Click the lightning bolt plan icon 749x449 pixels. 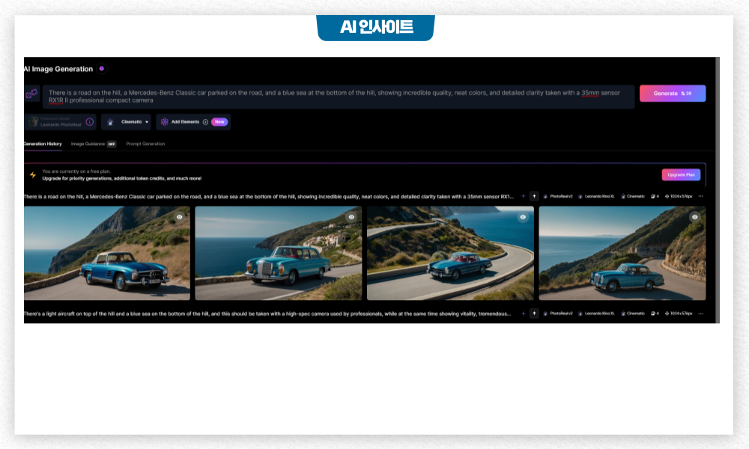point(33,175)
